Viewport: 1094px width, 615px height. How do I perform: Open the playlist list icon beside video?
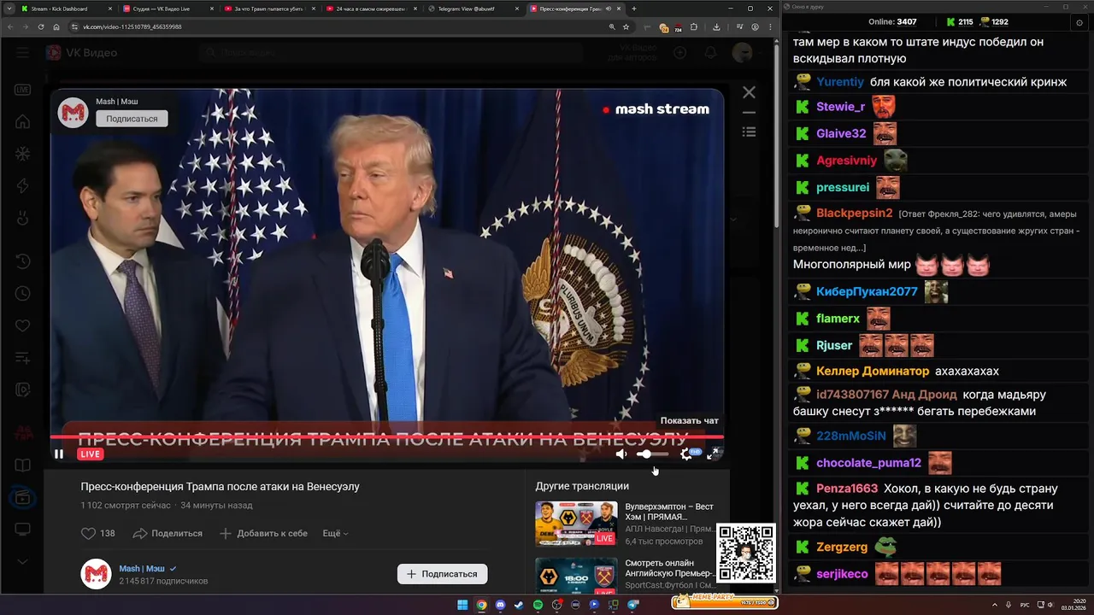[750, 132]
